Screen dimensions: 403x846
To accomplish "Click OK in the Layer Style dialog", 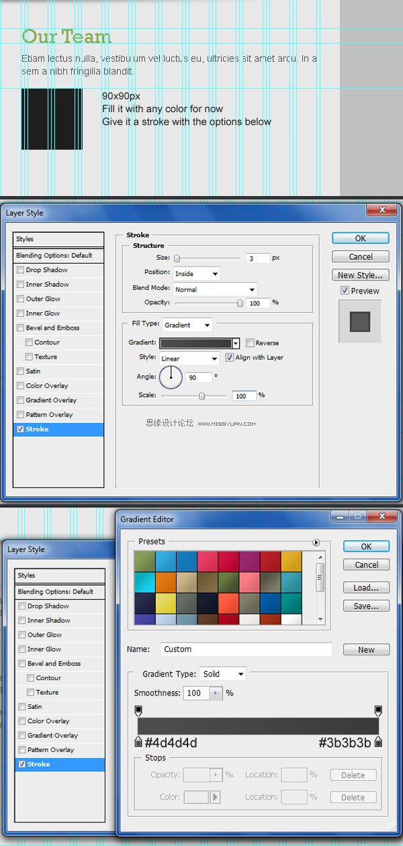I will pyautogui.click(x=361, y=238).
